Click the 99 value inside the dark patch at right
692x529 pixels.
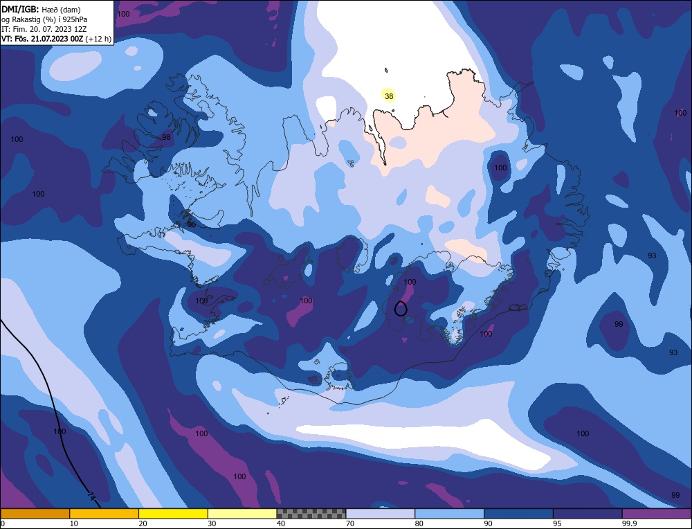[619, 324]
